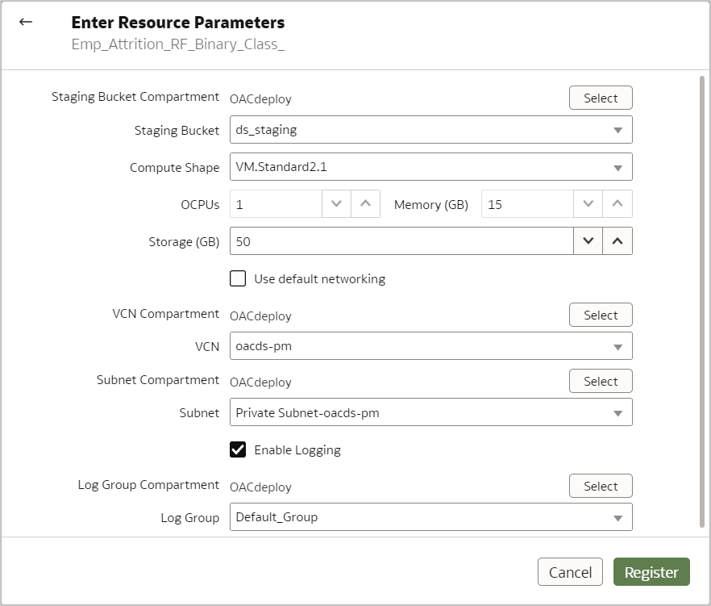Click the Storage (GB) input field

point(401,241)
